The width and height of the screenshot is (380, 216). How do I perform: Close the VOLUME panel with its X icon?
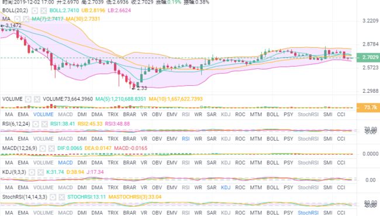(x=37, y=99)
